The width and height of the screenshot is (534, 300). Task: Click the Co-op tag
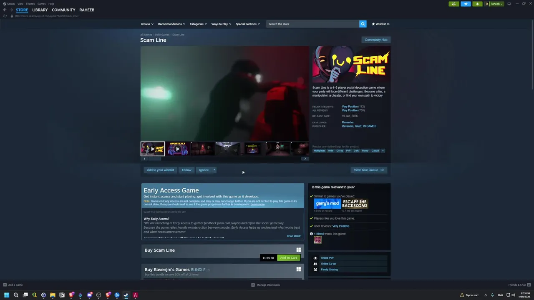(340, 150)
